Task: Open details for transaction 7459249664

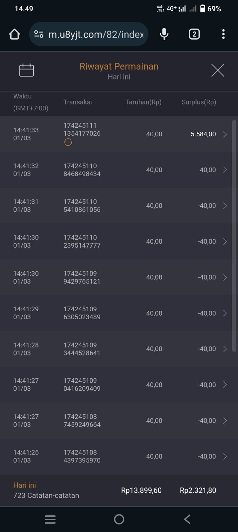Action: click(225, 421)
